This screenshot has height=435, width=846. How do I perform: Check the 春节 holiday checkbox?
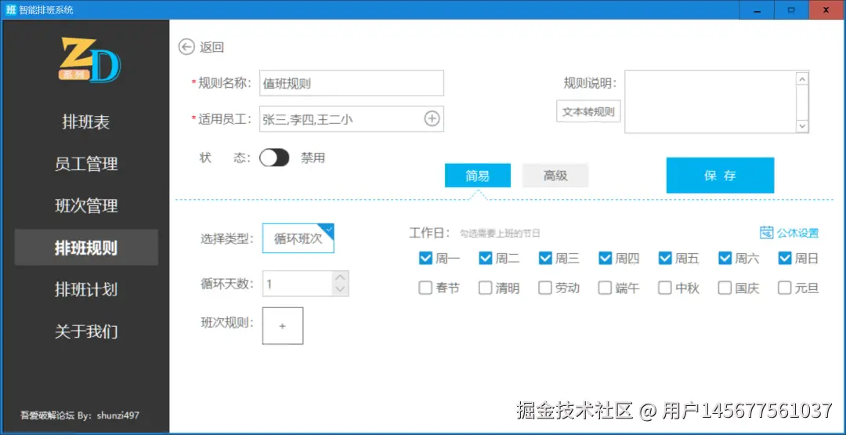425,288
